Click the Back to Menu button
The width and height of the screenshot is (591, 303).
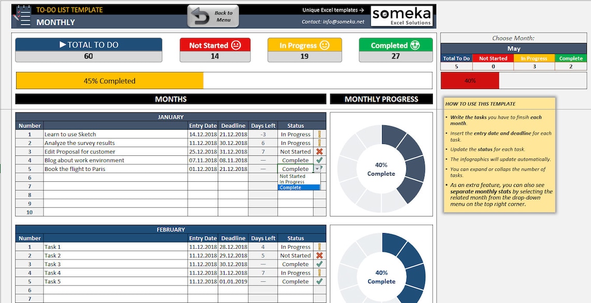(212, 16)
